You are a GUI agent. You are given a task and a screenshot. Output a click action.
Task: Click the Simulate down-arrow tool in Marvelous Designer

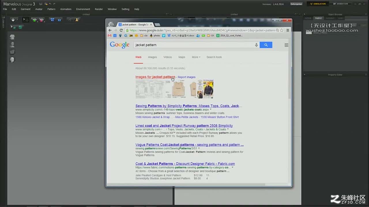coord(13,20)
